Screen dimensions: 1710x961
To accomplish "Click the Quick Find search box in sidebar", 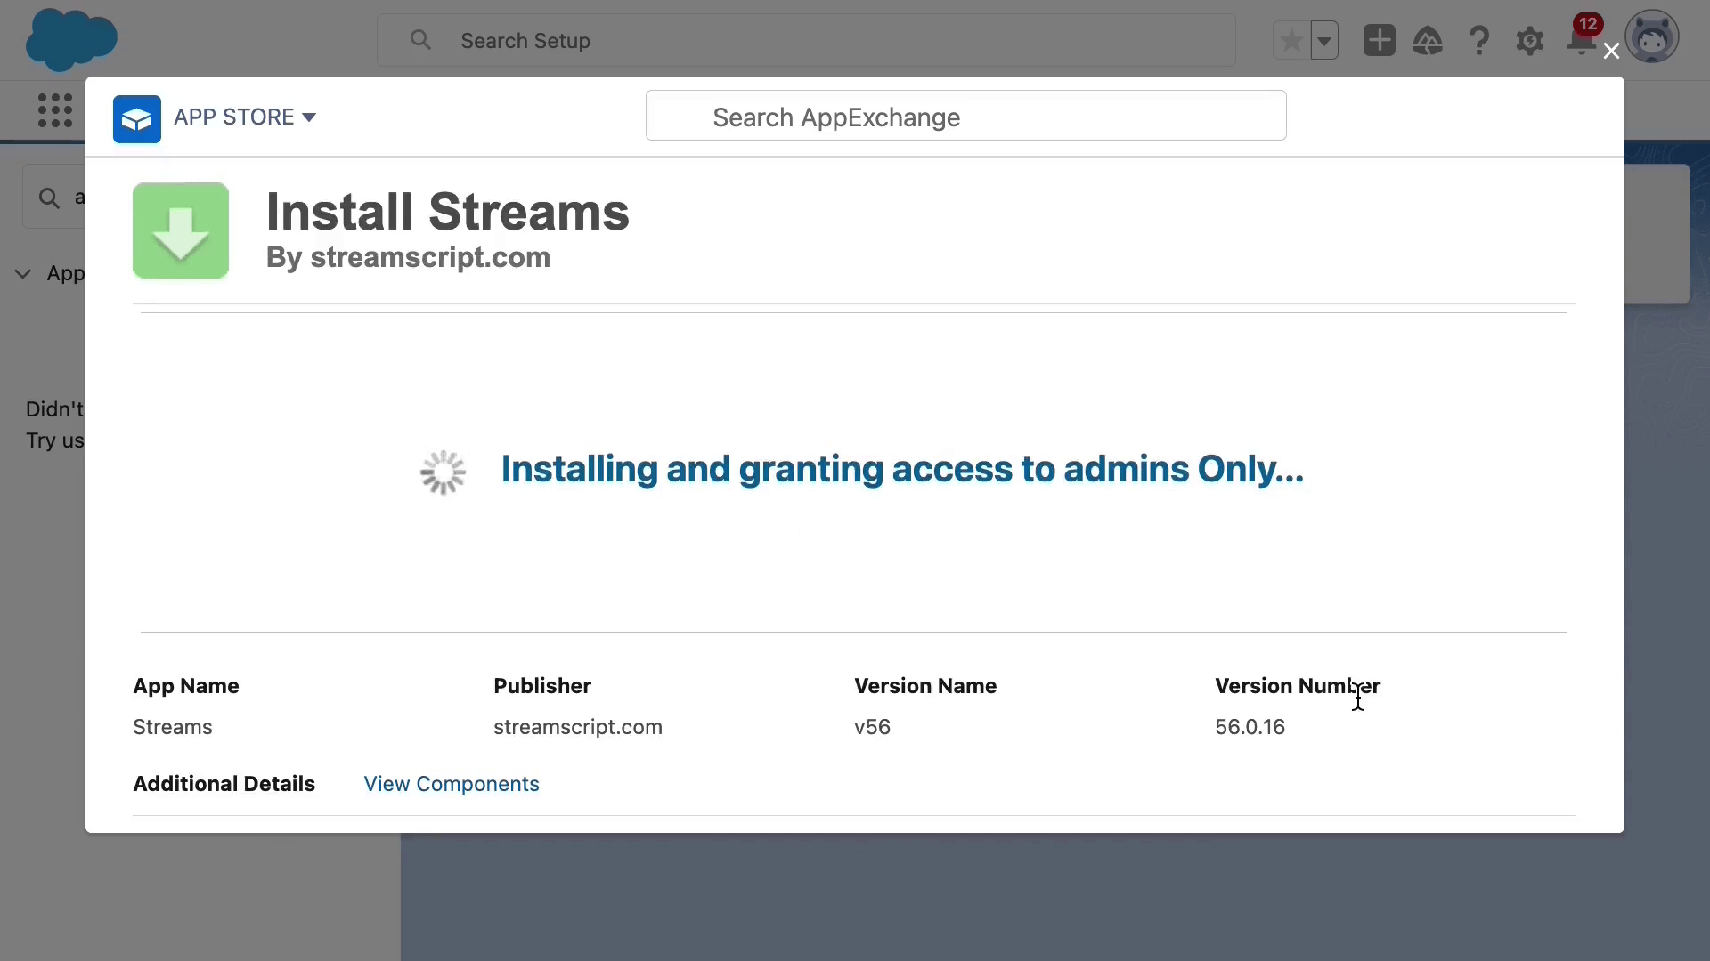I will (55, 198).
